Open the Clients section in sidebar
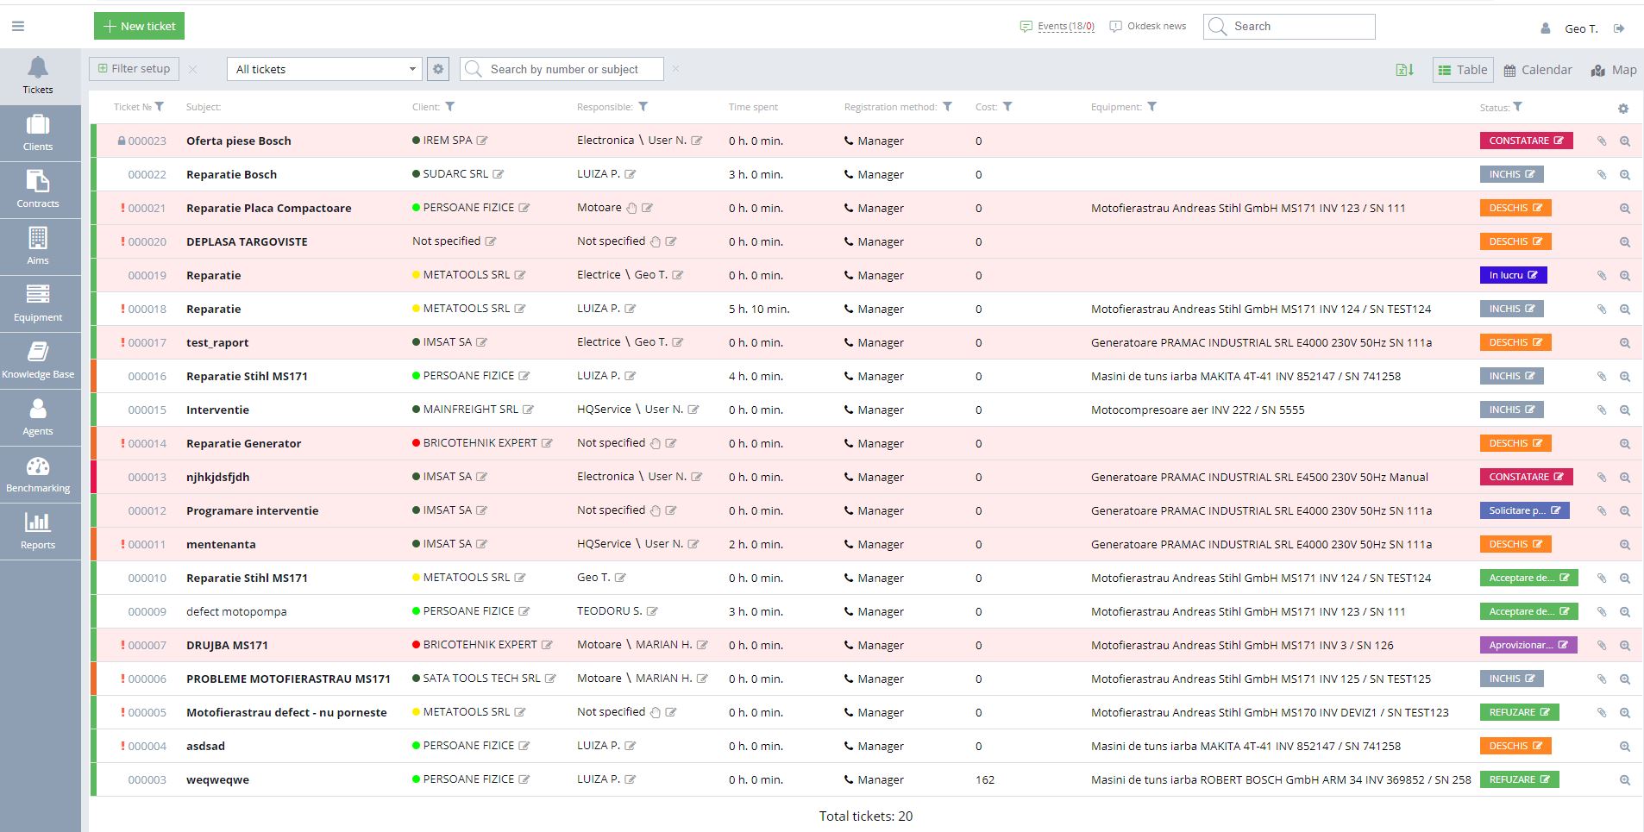Screen dimensions: 1644x832 (x=38, y=133)
